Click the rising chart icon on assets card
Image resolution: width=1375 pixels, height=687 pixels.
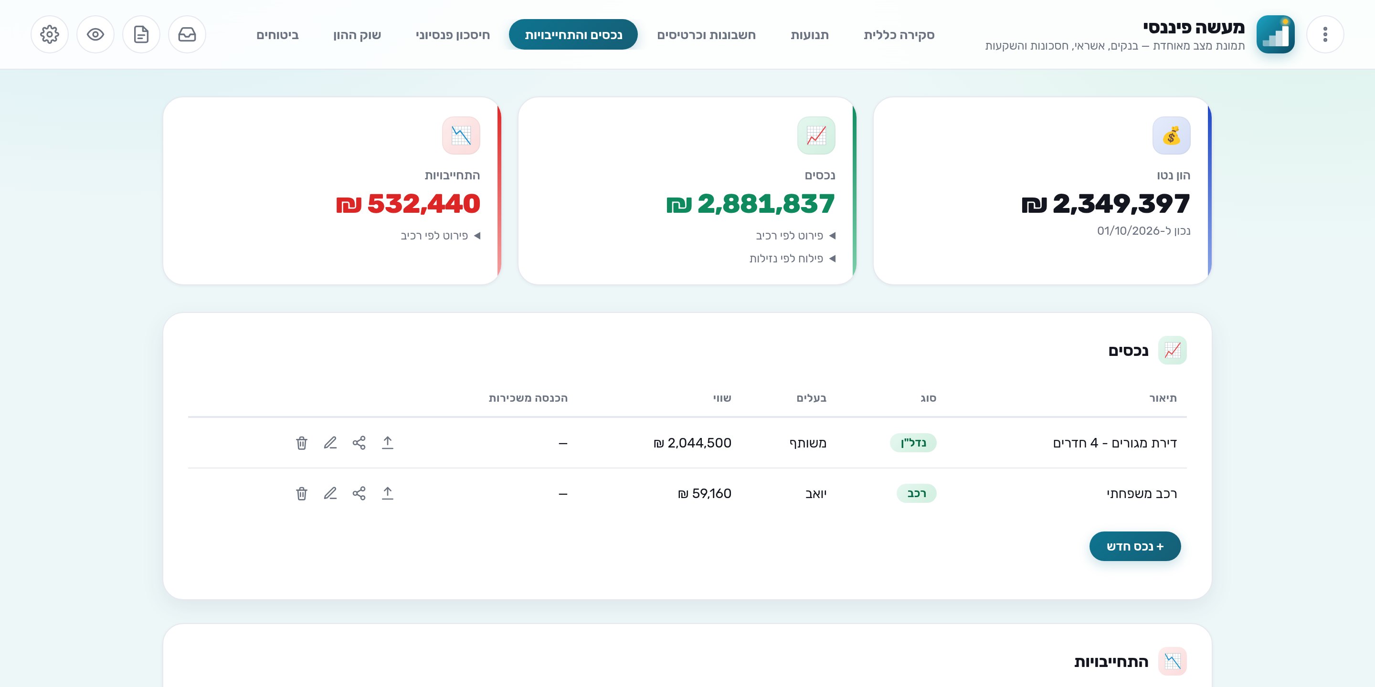pos(816,135)
